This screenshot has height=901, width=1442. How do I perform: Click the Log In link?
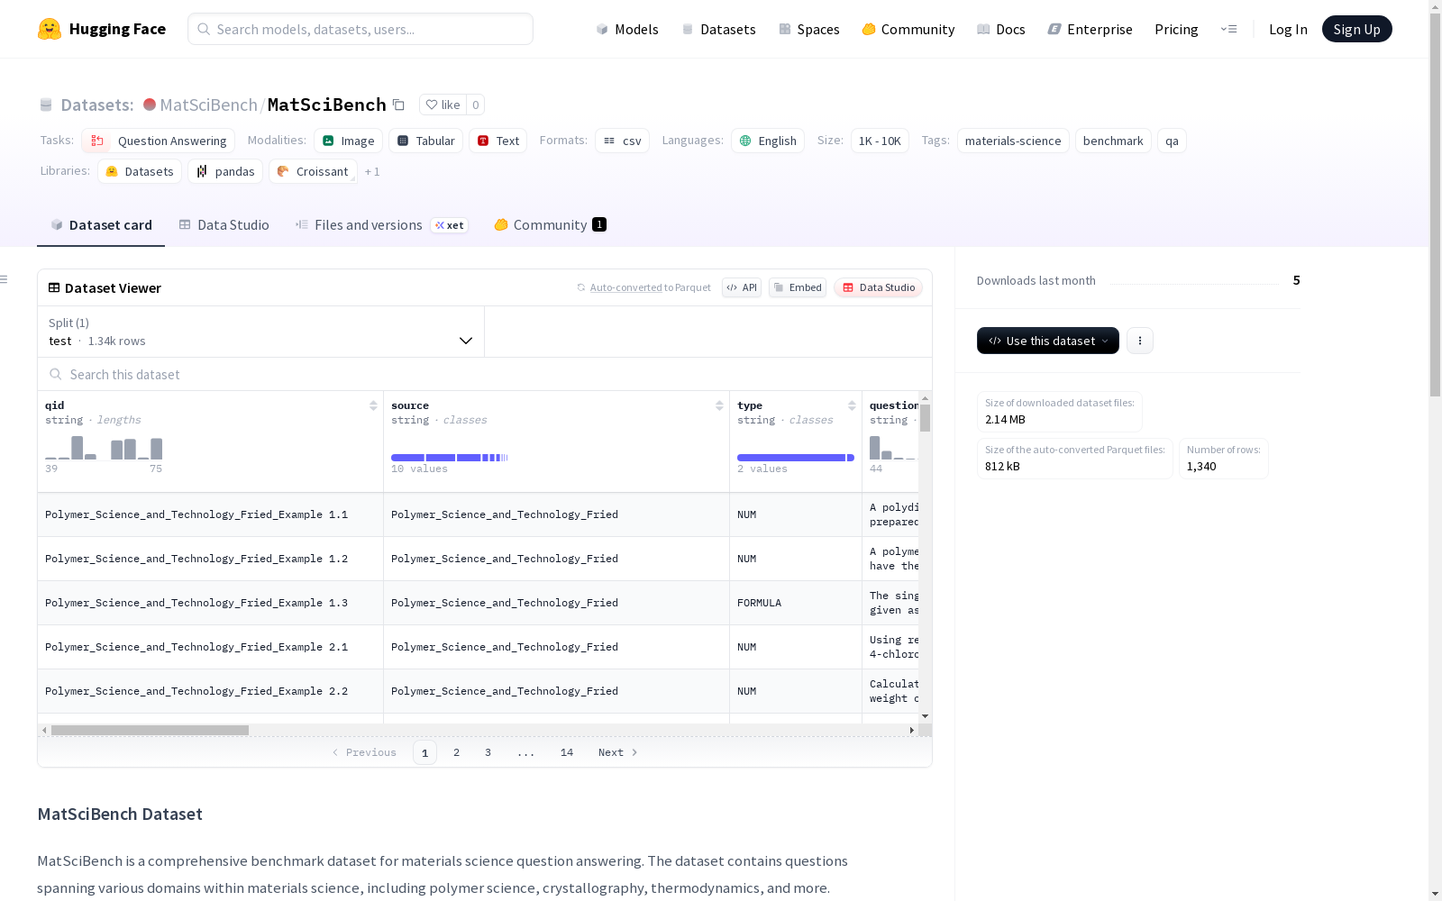pos(1288,29)
